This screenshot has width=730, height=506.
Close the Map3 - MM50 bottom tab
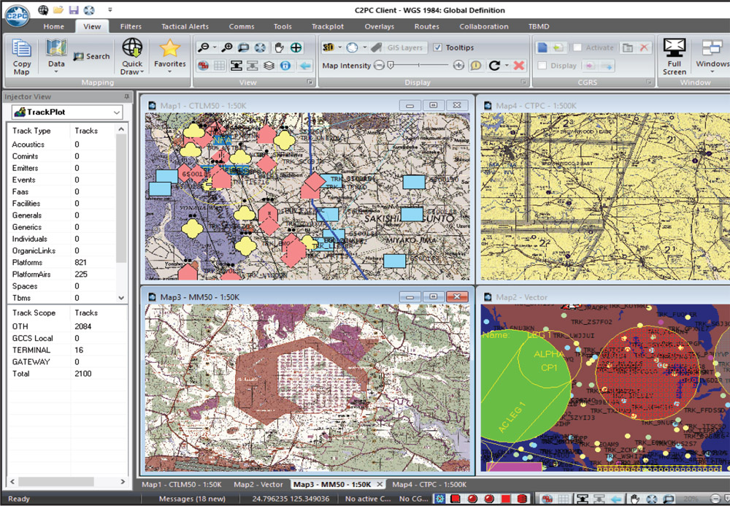click(x=380, y=485)
